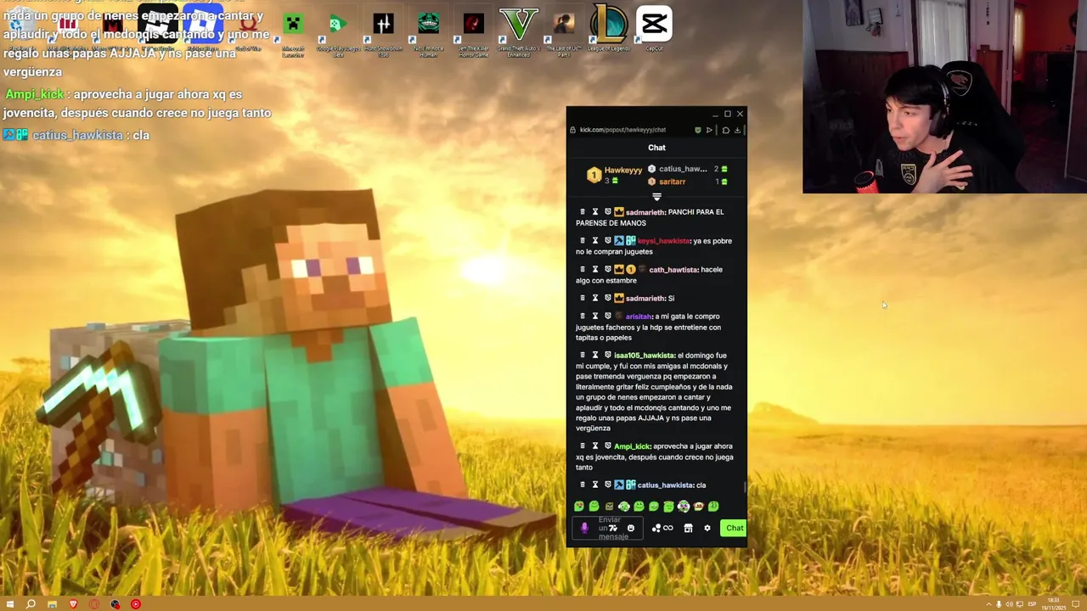Collapse the gift leaderboard with the down arrow

tap(656, 197)
